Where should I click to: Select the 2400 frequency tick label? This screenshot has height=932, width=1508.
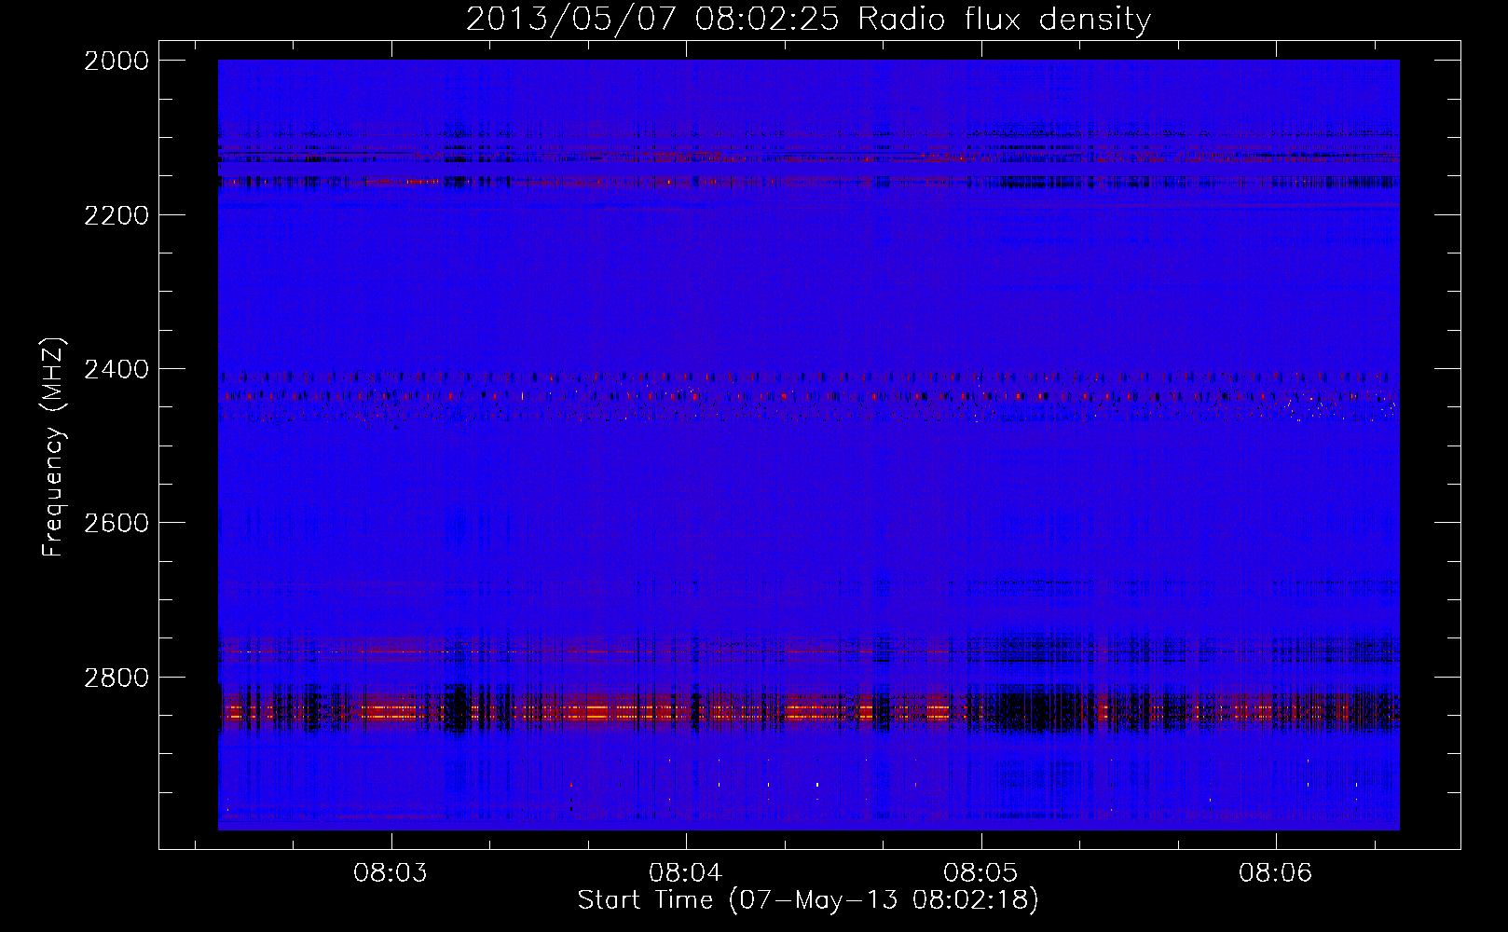point(117,370)
